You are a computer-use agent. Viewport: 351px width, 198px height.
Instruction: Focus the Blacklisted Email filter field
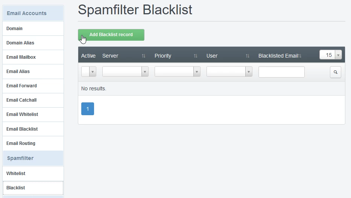point(281,72)
